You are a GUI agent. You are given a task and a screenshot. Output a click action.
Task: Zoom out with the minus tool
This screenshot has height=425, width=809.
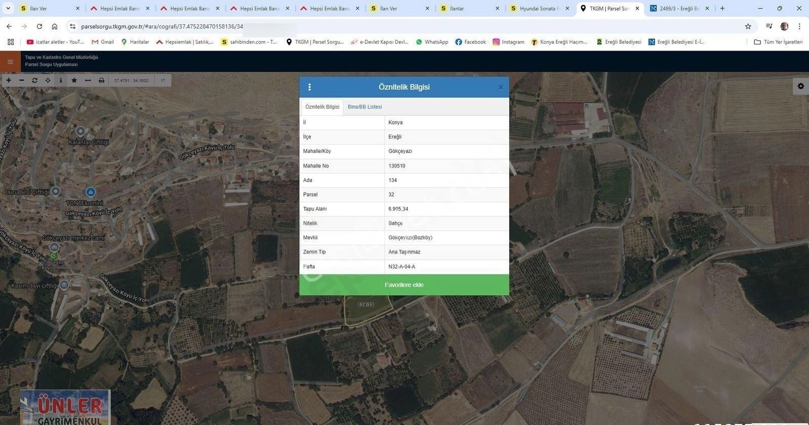22,80
